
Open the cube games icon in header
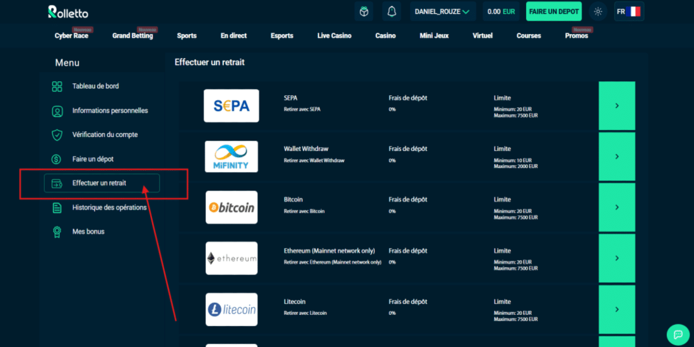(x=364, y=11)
